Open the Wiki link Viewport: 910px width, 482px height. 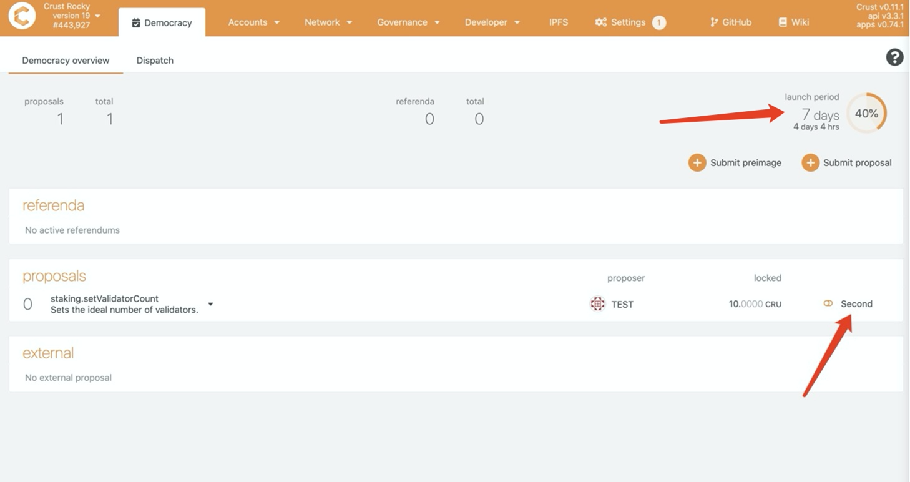pyautogui.click(x=794, y=22)
